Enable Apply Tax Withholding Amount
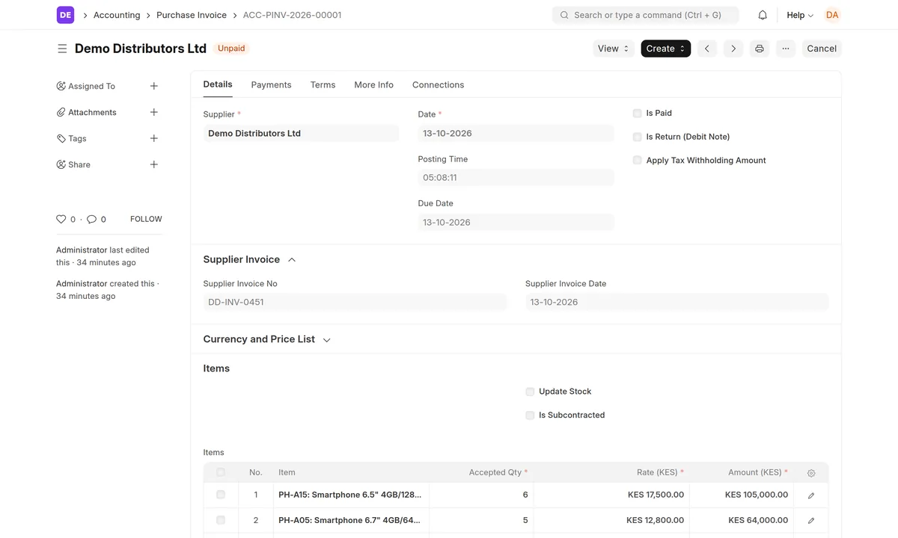 (638, 161)
